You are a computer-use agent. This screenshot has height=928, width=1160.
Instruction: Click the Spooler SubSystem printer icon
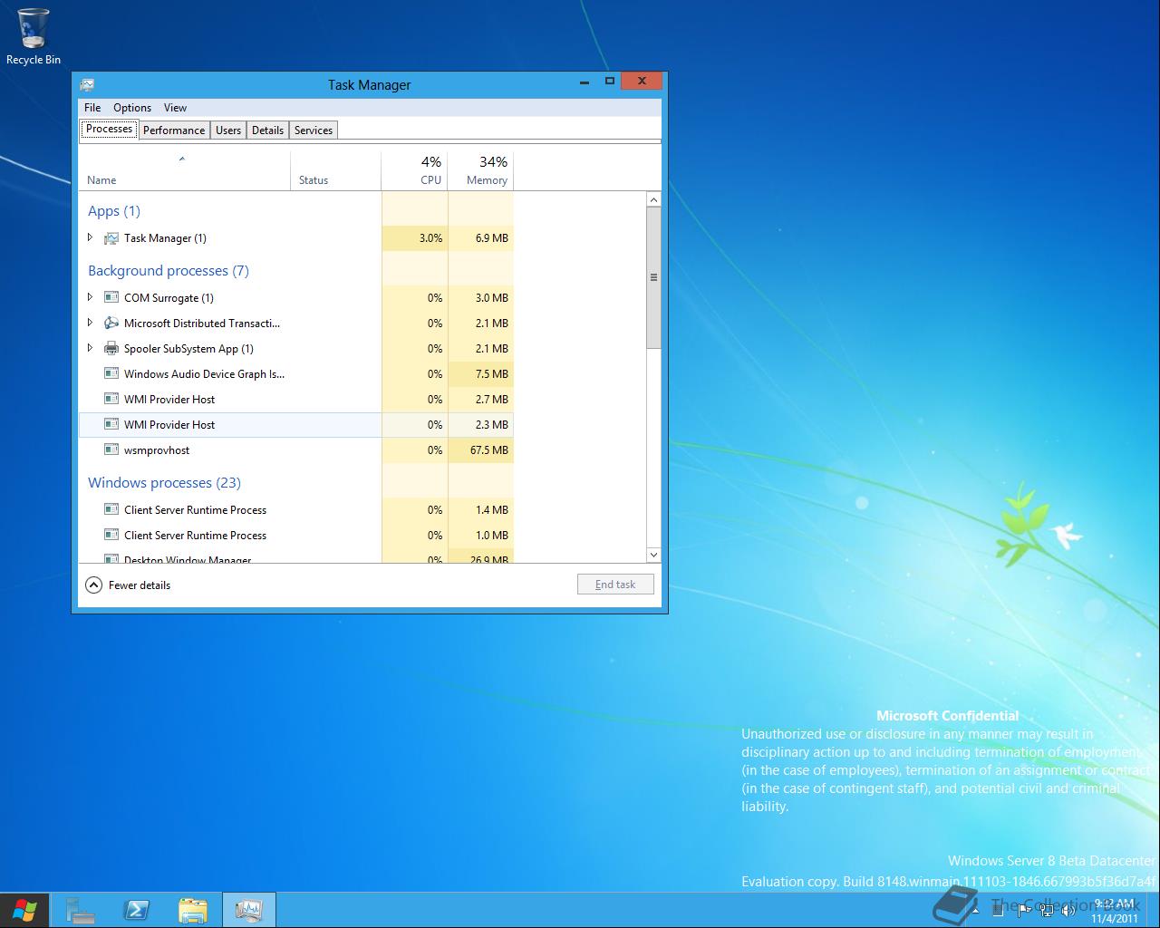click(111, 348)
